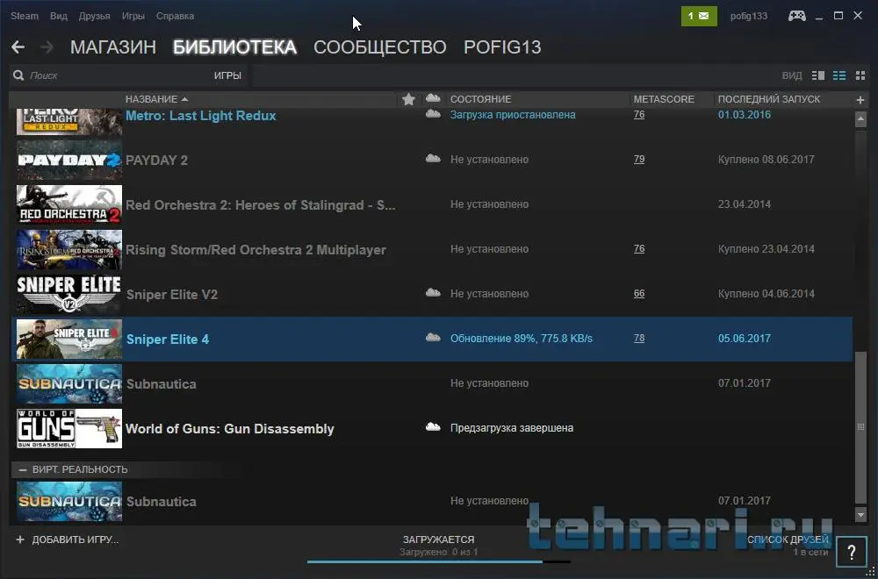Sort by favorites star column header
This screenshot has width=878, height=579.
[x=409, y=99]
